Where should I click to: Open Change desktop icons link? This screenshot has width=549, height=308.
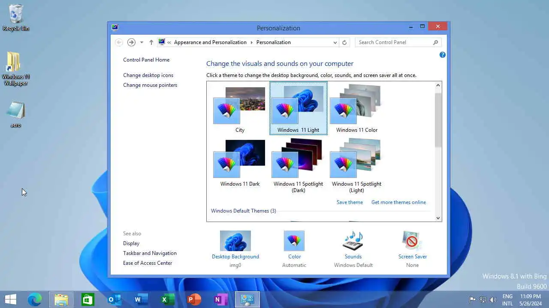pos(148,75)
